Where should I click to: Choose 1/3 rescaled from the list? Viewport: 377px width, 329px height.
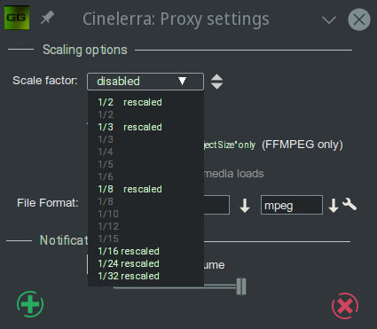point(130,127)
